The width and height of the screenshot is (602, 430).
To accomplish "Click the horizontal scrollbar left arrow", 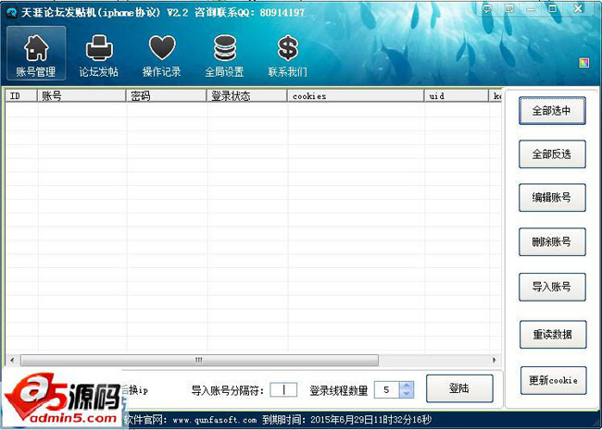I will (12, 360).
